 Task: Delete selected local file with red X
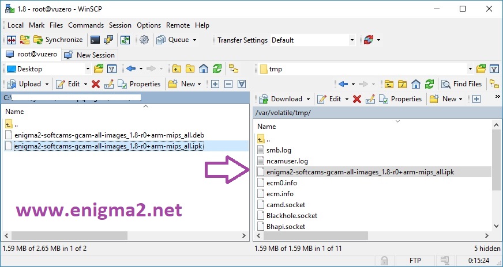(96, 84)
